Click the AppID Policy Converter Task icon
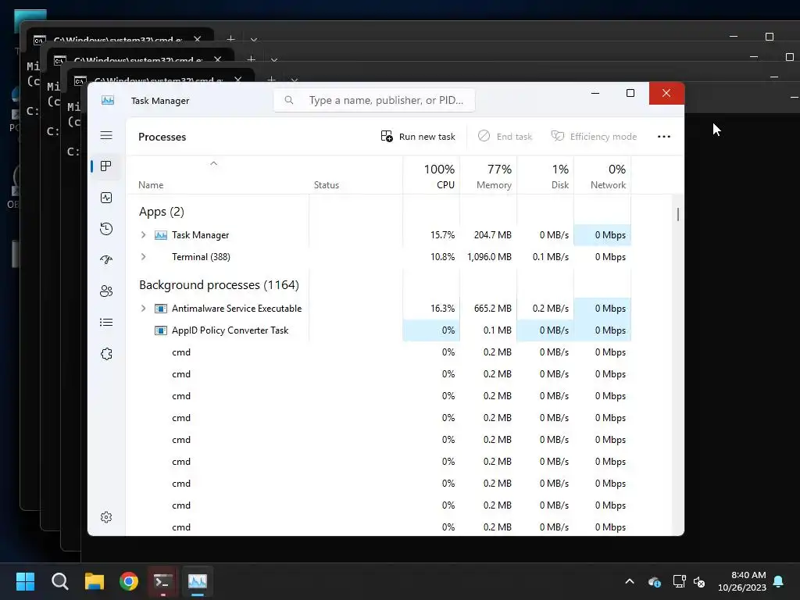The height and width of the screenshot is (600, 800). [x=161, y=330]
